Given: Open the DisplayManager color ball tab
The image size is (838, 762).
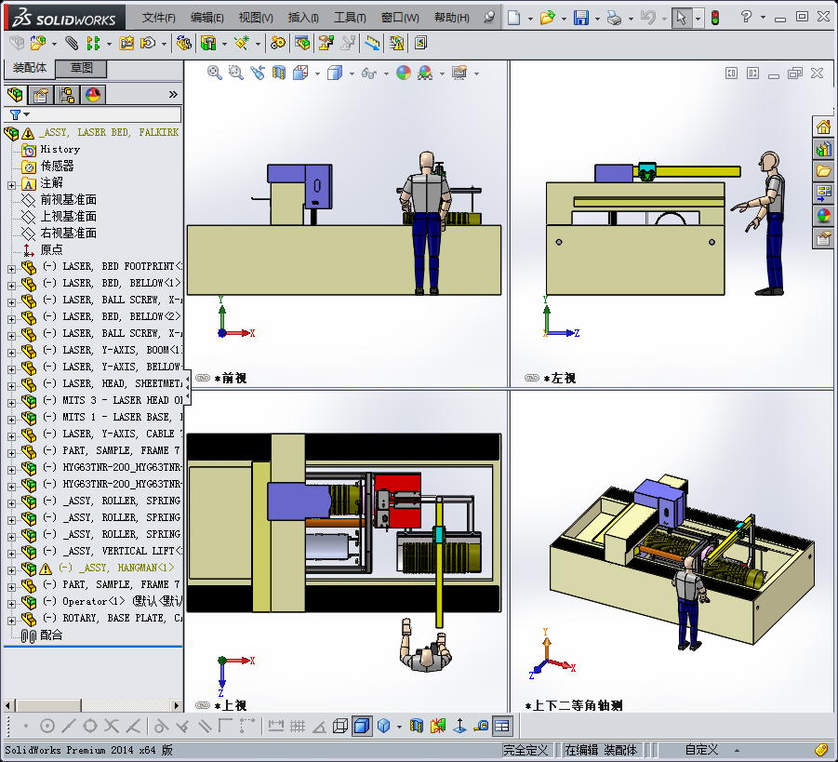Looking at the screenshot, I should pos(93,95).
